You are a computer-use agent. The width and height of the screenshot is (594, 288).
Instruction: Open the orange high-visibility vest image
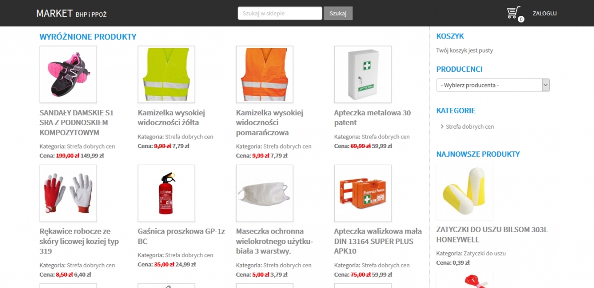[x=265, y=74]
